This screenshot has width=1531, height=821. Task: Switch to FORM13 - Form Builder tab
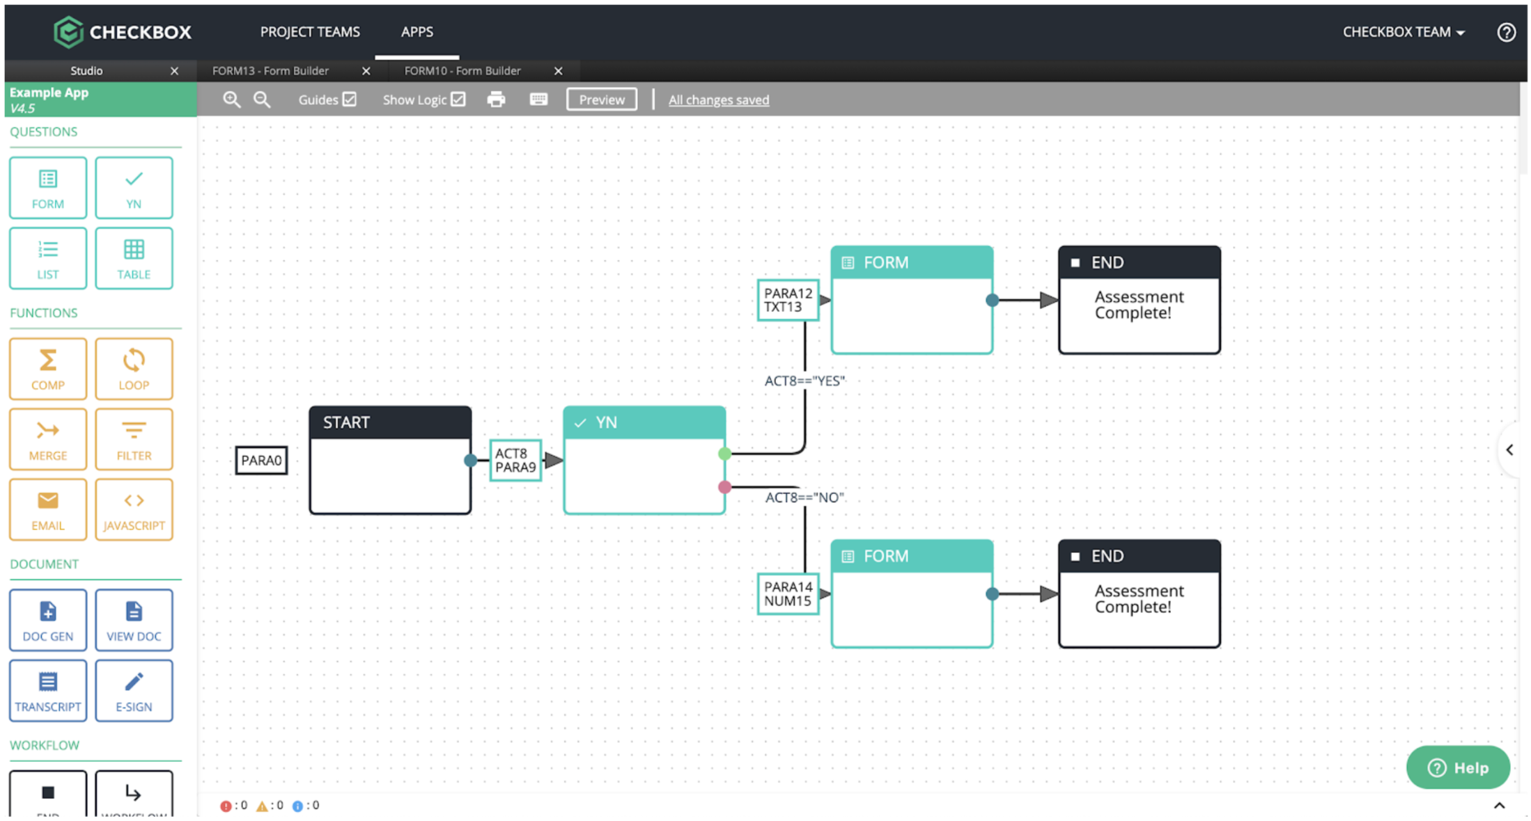(270, 71)
